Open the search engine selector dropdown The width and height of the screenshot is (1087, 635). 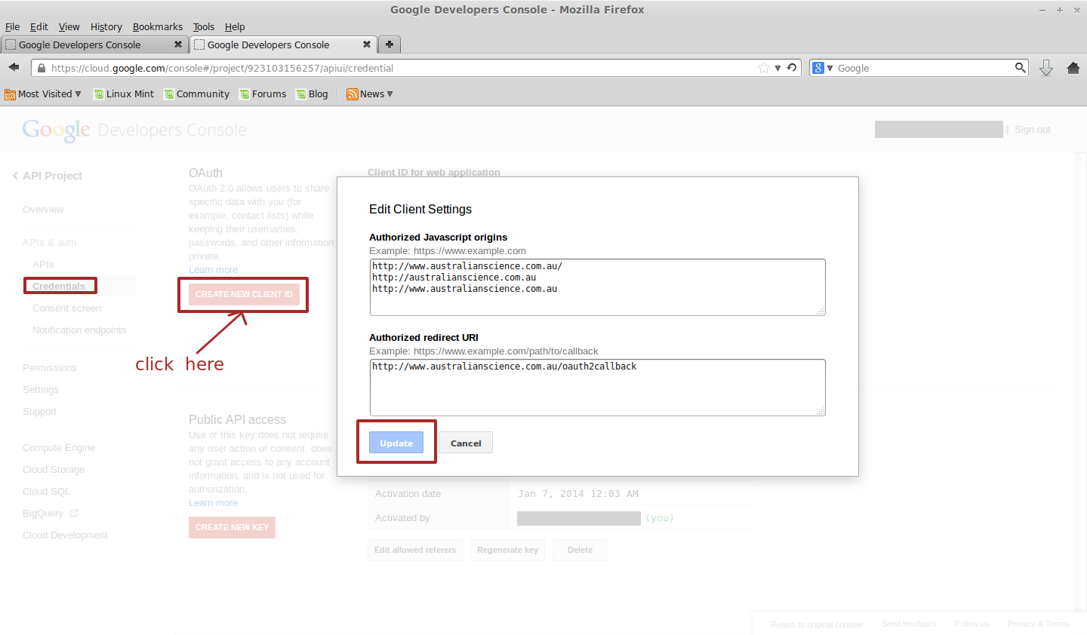pos(830,68)
